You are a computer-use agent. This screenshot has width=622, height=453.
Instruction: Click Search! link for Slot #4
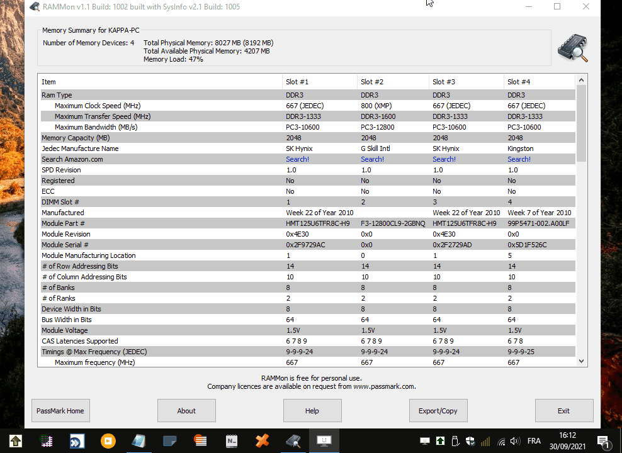pyautogui.click(x=519, y=159)
